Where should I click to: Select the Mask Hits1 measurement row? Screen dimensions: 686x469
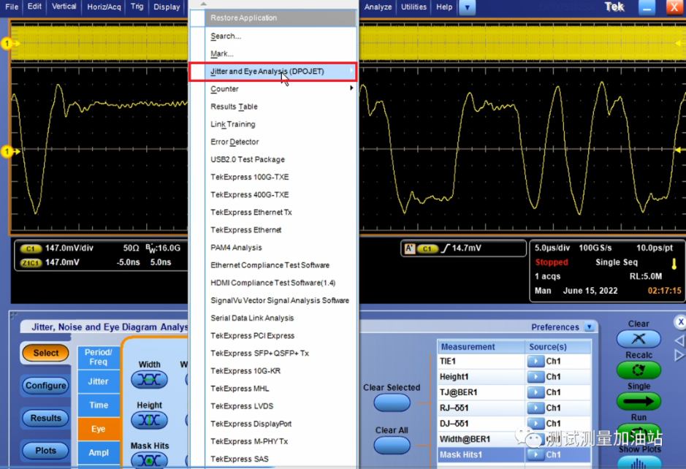480,455
